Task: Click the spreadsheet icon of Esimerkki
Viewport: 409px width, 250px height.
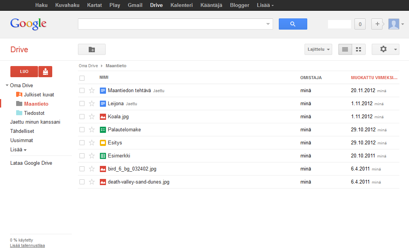Action: [103, 156]
